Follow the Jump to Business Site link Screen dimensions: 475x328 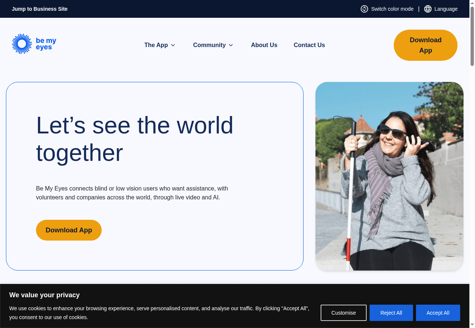pos(40,9)
